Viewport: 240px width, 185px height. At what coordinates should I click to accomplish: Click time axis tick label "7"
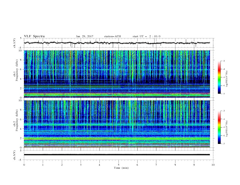156,165
